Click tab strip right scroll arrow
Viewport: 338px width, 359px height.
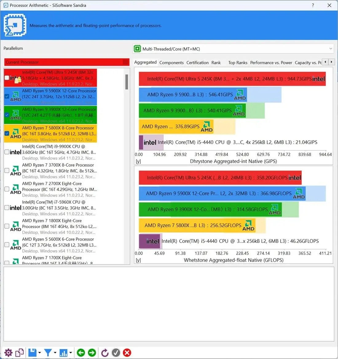pos(331,62)
